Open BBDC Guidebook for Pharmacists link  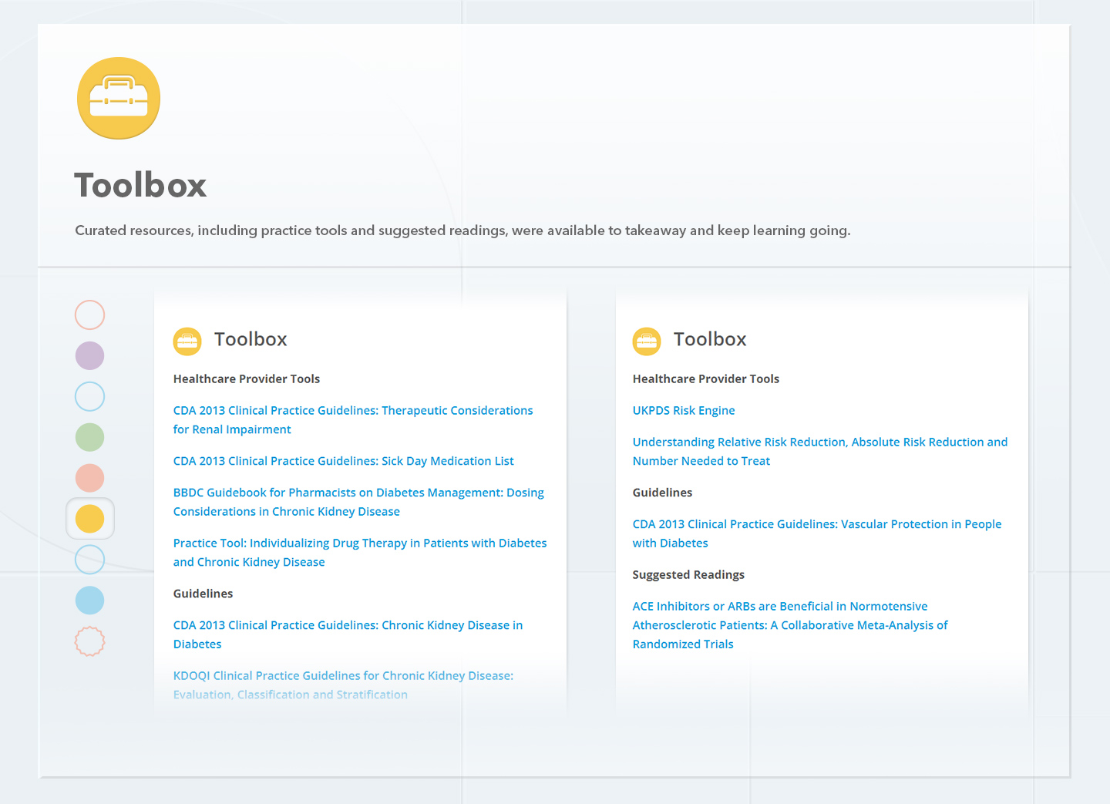[x=358, y=493]
